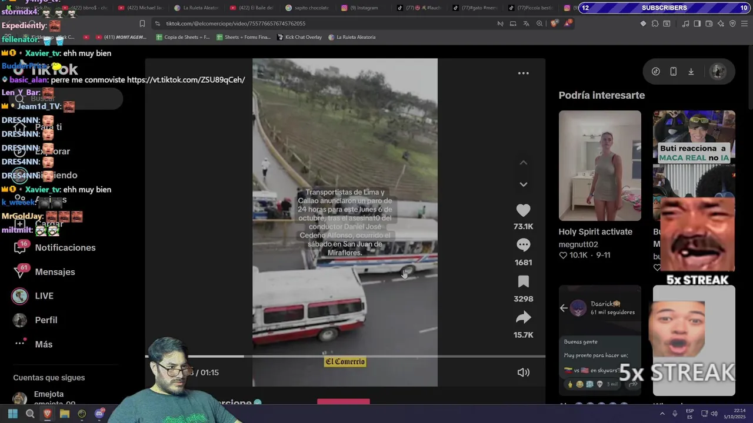Go to the previous video with up chevron
Screen dimensions: 753x423
coord(523,163)
